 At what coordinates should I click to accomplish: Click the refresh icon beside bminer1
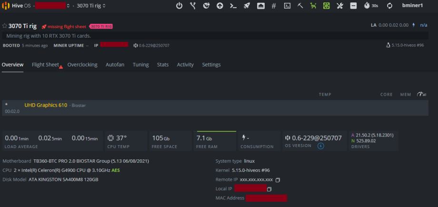389,6
